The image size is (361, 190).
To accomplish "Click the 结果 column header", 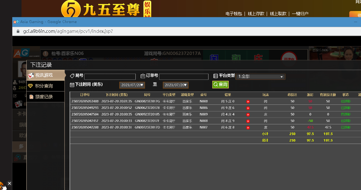I will point(228,95).
